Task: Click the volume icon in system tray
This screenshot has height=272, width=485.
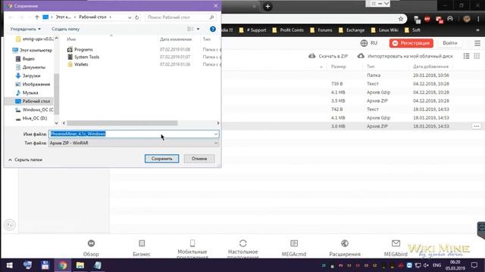Action: pyautogui.click(x=426, y=265)
